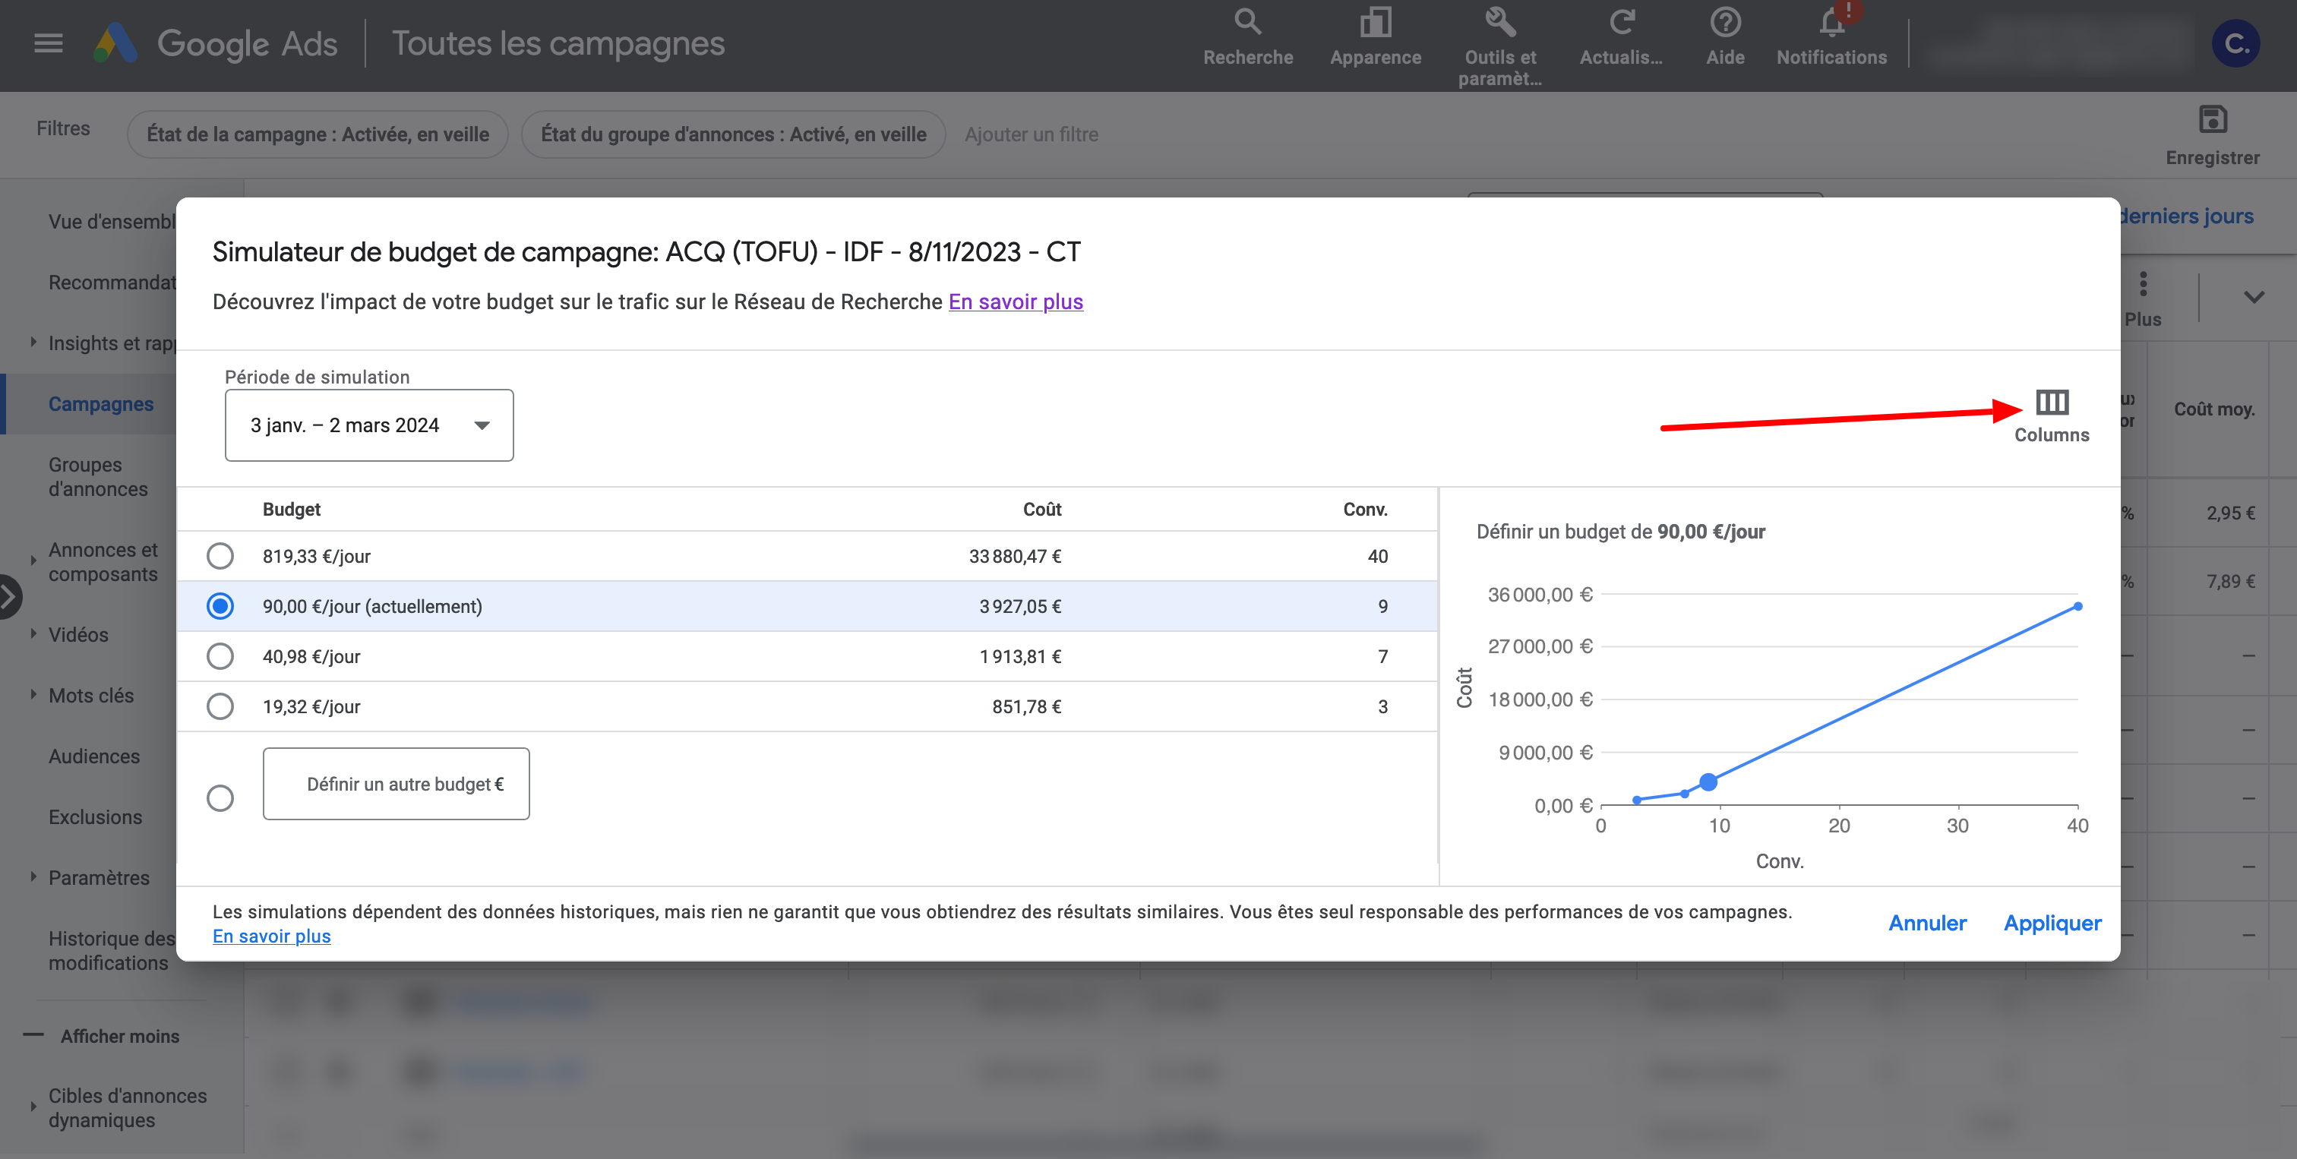
Task: Open Recommandations in sidebar
Action: tap(112, 282)
